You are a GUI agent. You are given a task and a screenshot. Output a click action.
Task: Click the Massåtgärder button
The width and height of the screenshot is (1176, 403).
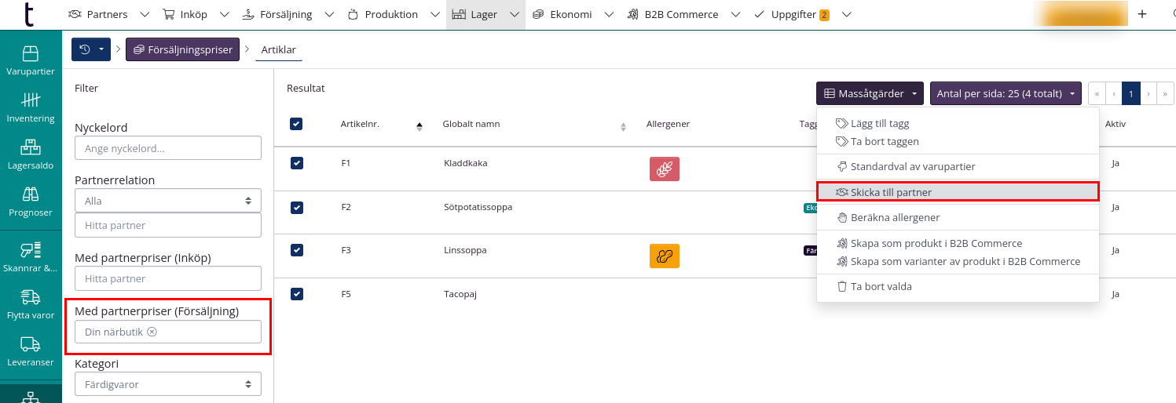coord(870,94)
